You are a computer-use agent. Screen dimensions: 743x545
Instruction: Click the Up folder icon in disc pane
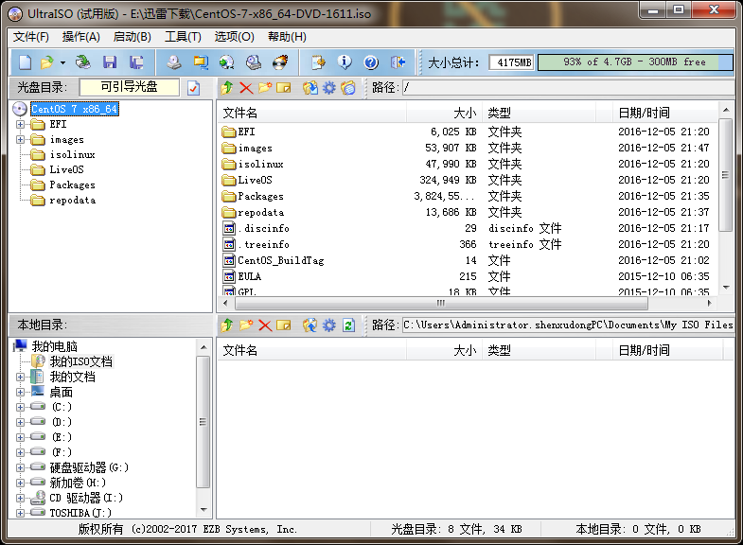[x=227, y=88]
